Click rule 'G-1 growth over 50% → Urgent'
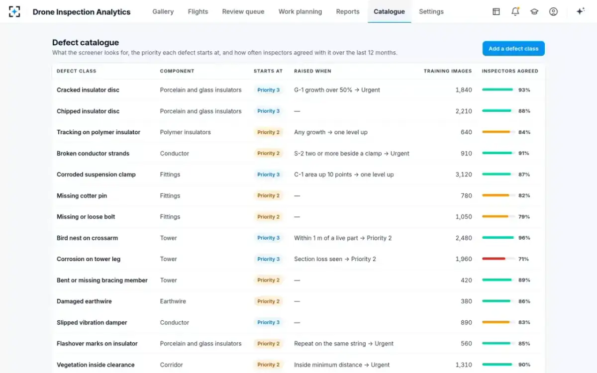This screenshot has width=597, height=373. click(x=337, y=90)
